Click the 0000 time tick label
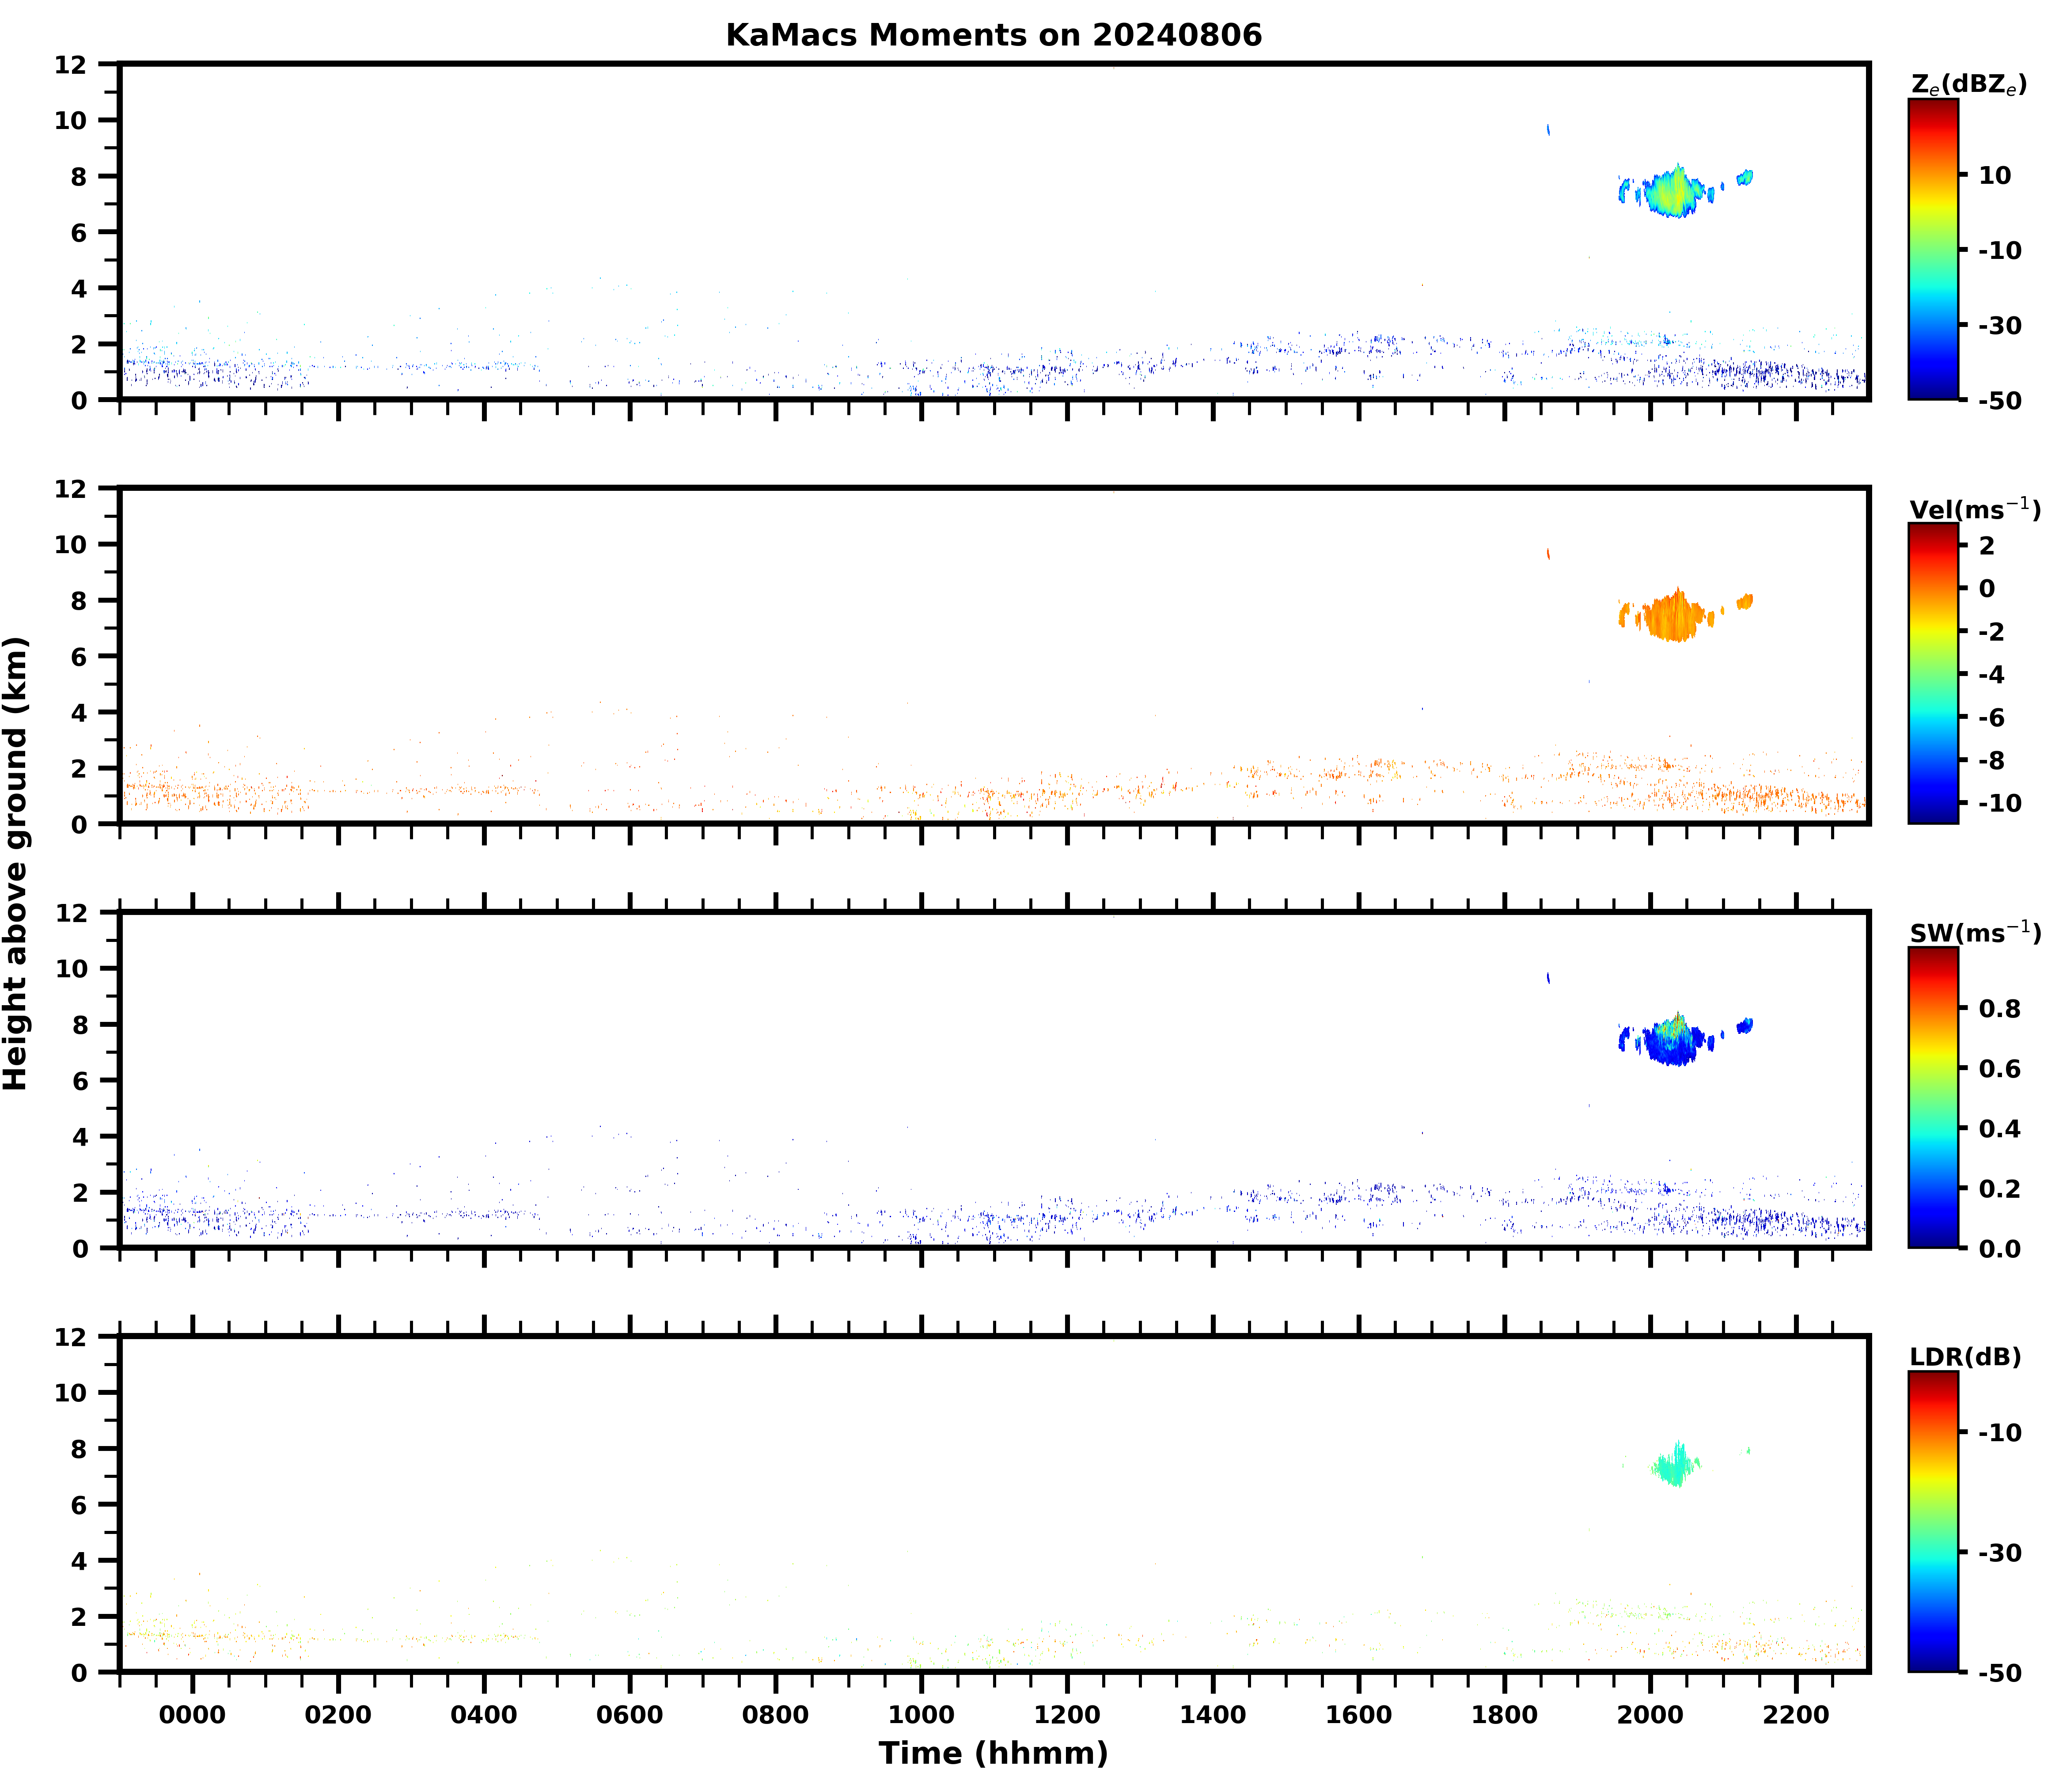Viewport: 2063px width, 1792px height. pyautogui.click(x=193, y=1715)
